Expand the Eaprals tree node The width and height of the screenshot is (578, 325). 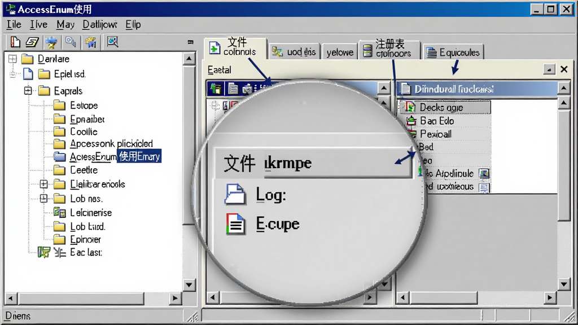[x=28, y=91]
